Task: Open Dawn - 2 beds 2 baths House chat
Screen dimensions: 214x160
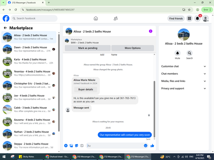Action: coord(29,49)
